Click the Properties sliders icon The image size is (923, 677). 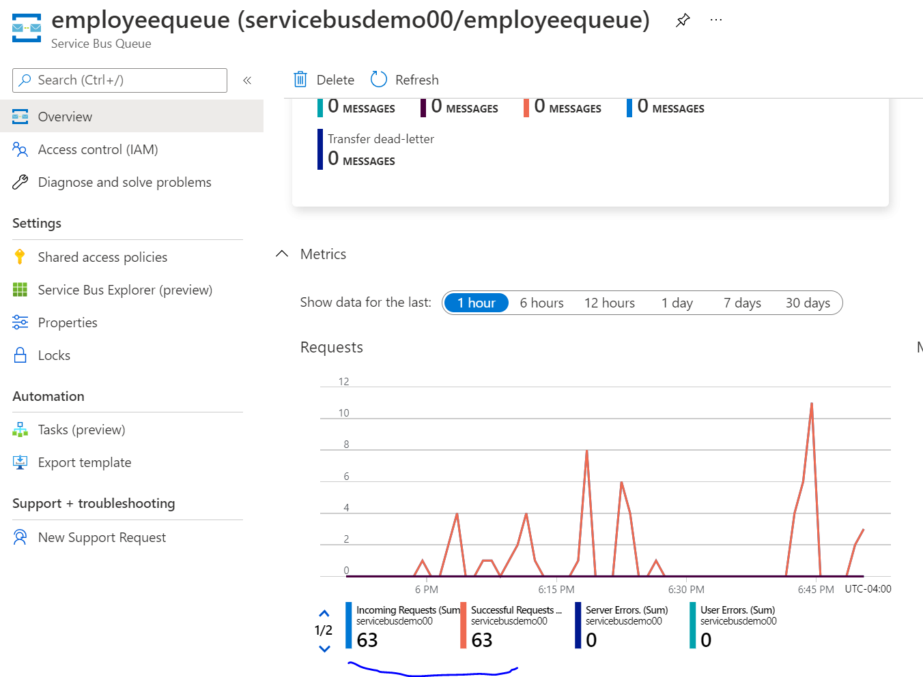point(20,322)
